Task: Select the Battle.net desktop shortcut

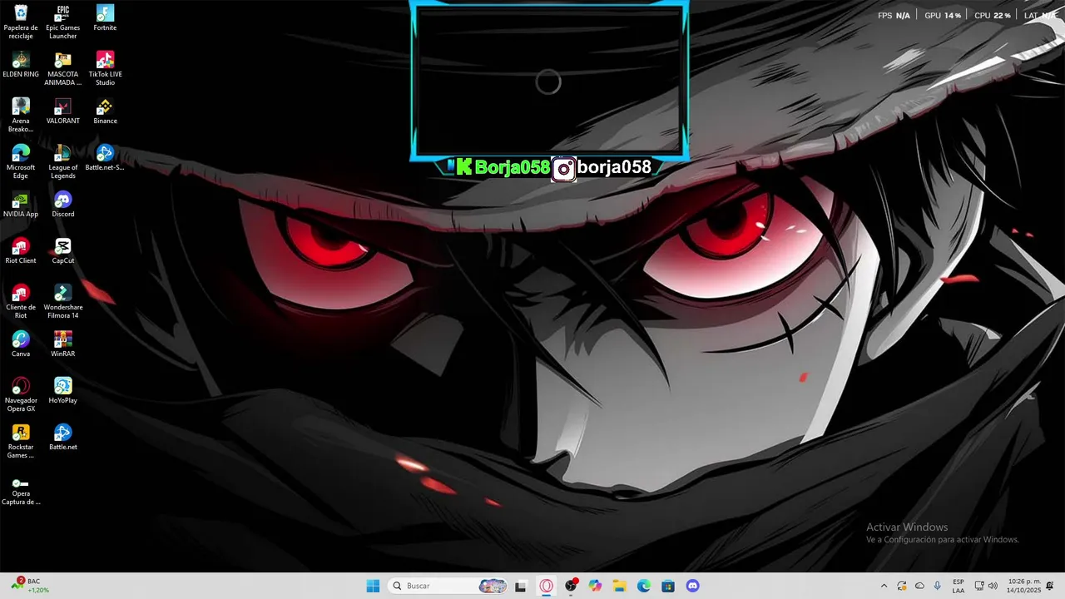Action: click(63, 437)
